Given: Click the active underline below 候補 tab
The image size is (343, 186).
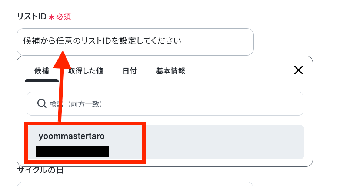Looking at the screenshot, I should coord(41,80).
